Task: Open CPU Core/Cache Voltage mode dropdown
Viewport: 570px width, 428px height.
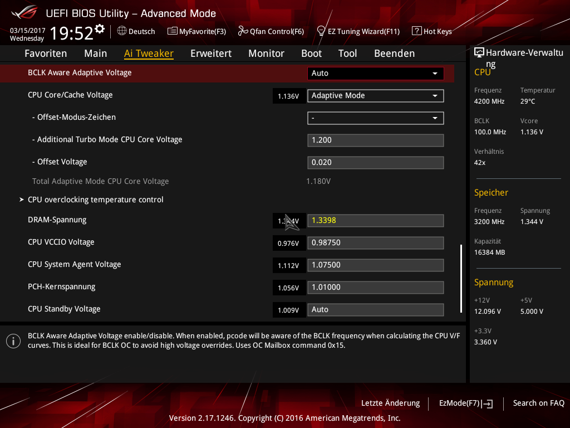Action: [x=376, y=96]
